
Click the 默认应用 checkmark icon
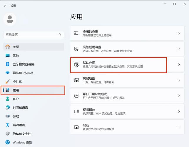coord(76,64)
